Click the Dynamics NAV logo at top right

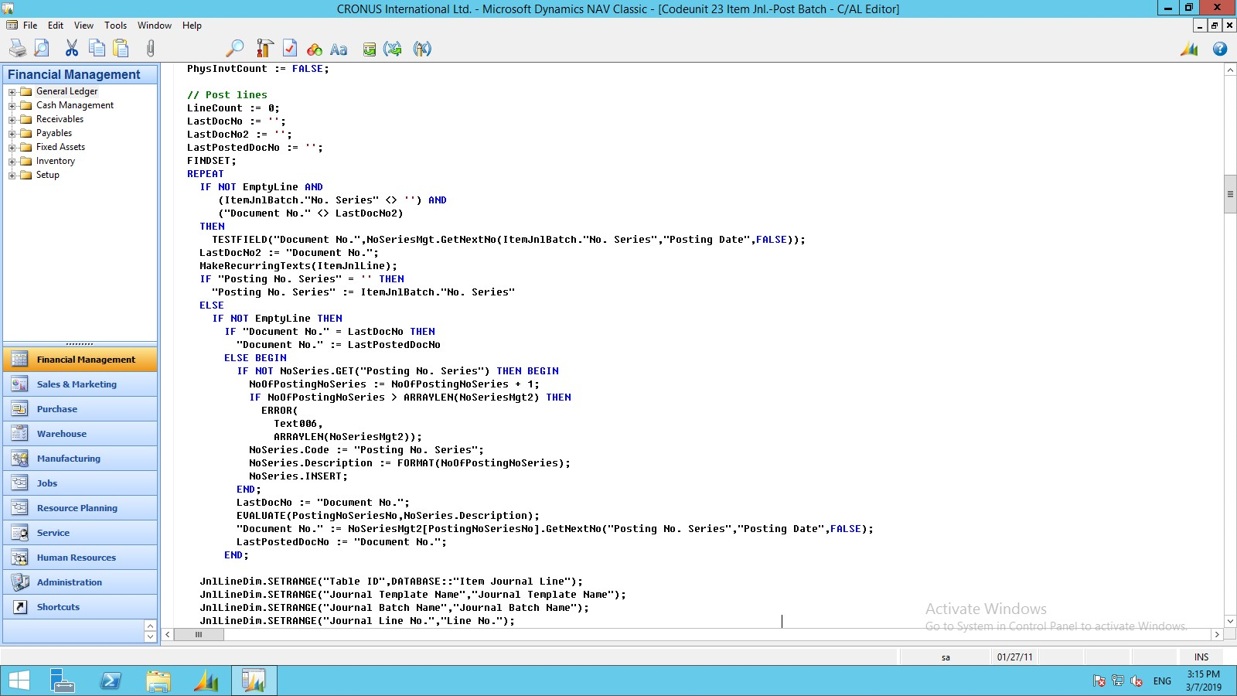[x=1188, y=49]
